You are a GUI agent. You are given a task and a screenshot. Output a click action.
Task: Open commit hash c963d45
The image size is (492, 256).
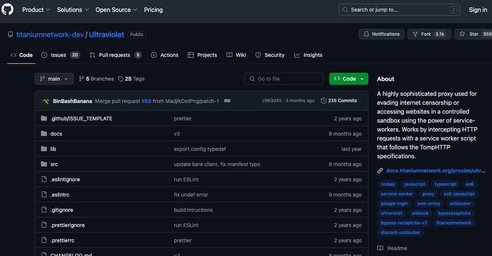[272, 101]
